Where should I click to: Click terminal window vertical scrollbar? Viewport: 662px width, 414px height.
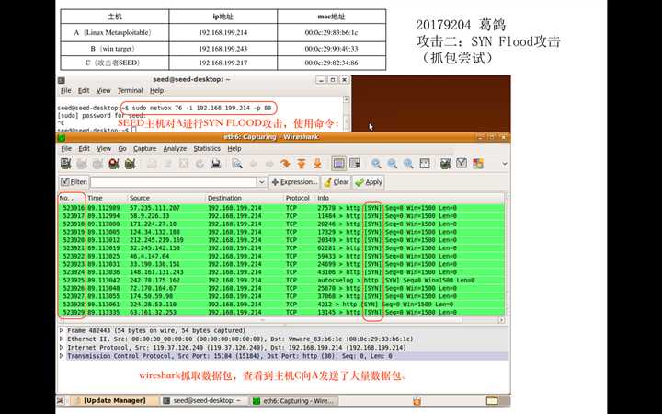347,113
